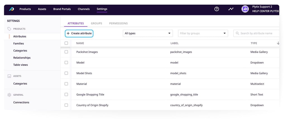Screen dimensions: 288x119
Task: Click the Create attribute button
Action: 79,33
